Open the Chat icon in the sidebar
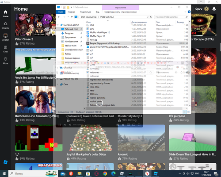The image size is (221, 177). pyautogui.click(x=5, y=49)
